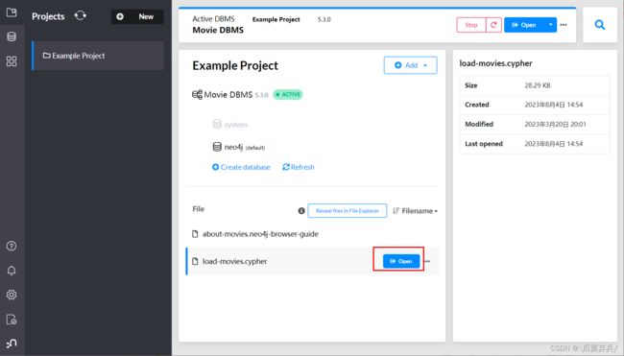Click the Refresh databases link
Image resolution: width=624 pixels, height=356 pixels.
pos(299,167)
